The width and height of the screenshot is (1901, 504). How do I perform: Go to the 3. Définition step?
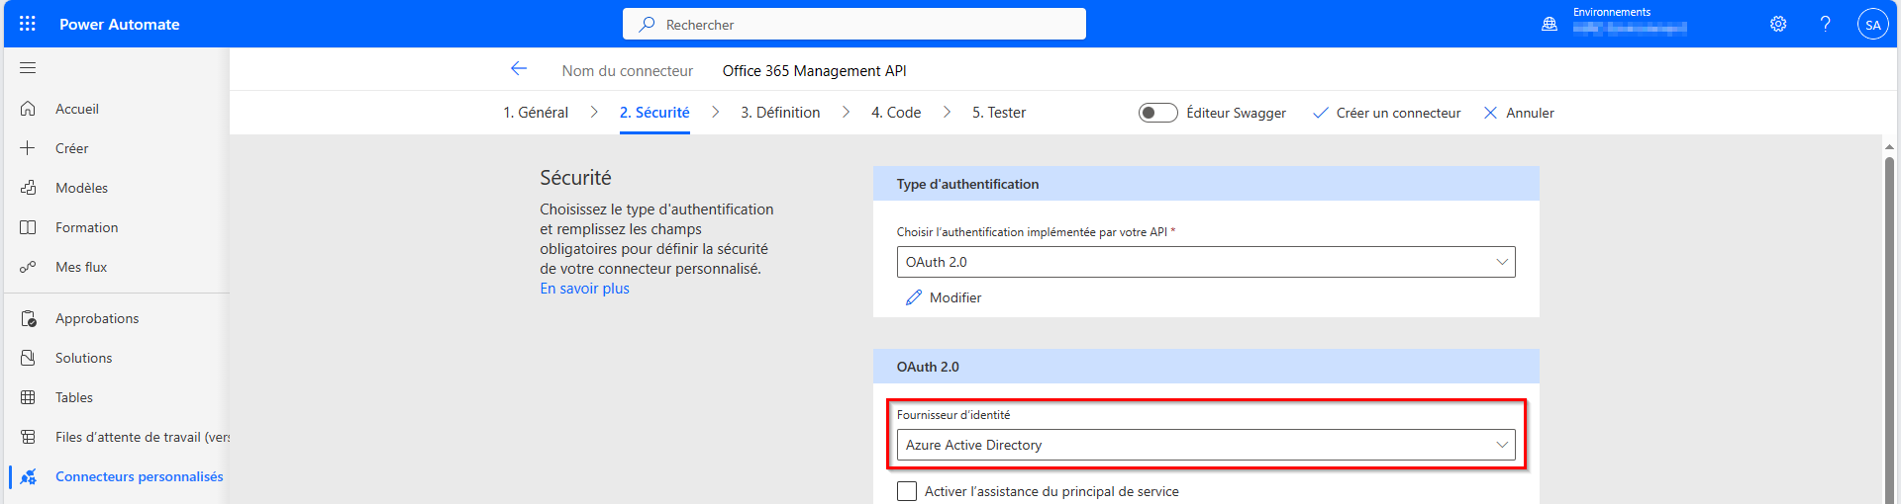click(x=780, y=113)
